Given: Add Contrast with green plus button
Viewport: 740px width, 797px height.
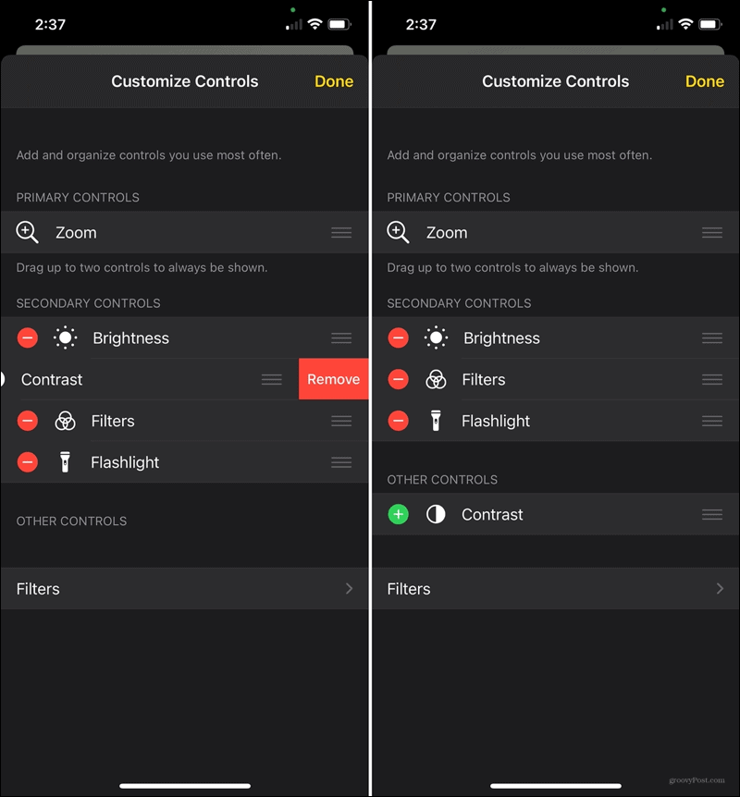Looking at the screenshot, I should (399, 514).
